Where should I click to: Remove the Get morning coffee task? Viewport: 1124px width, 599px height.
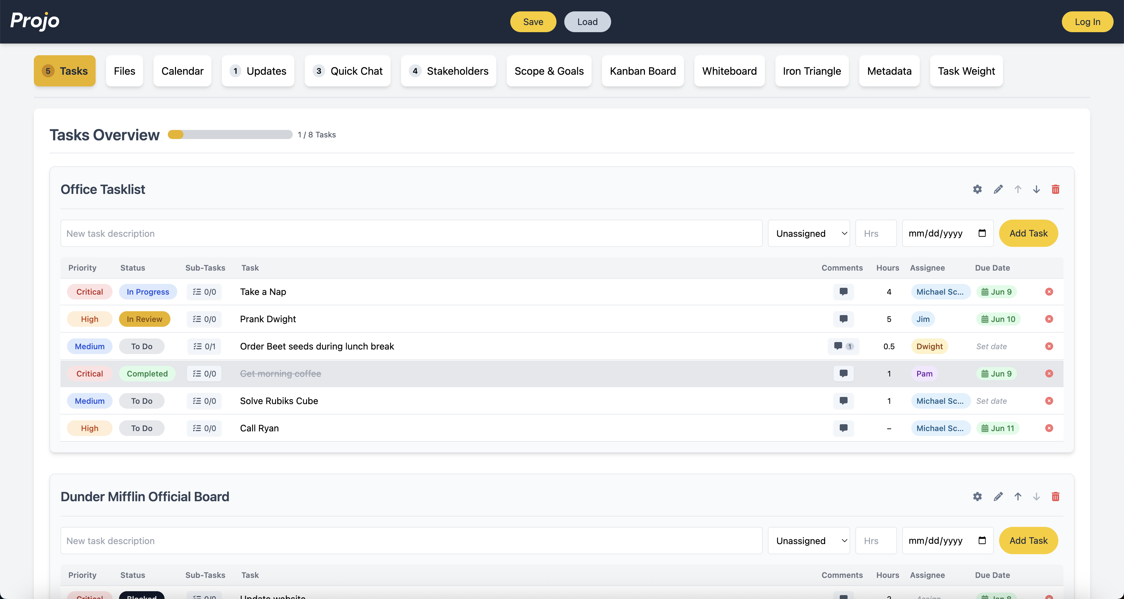point(1049,374)
